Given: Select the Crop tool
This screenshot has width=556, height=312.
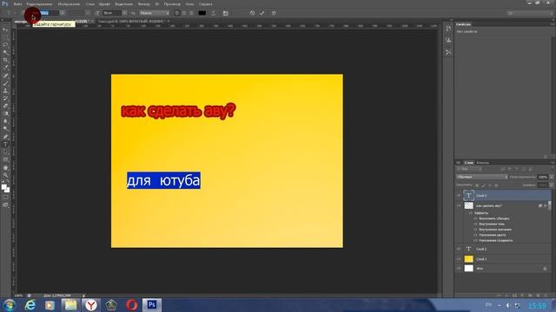Looking at the screenshot, I should (x=5, y=60).
